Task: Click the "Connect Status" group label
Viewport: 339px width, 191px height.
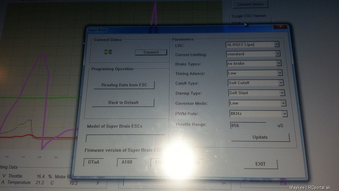Action: [x=108, y=39]
